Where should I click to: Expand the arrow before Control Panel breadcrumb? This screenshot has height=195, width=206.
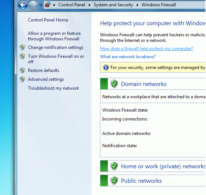tap(54, 5)
